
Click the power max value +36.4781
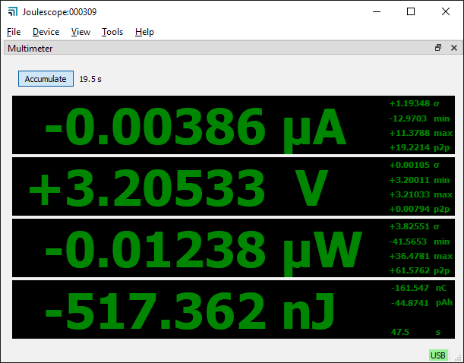click(409, 256)
